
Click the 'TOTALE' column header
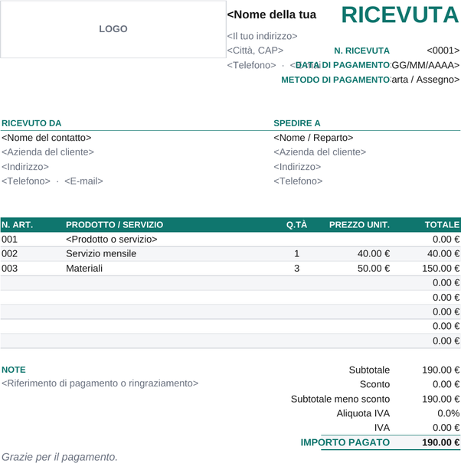point(442,225)
